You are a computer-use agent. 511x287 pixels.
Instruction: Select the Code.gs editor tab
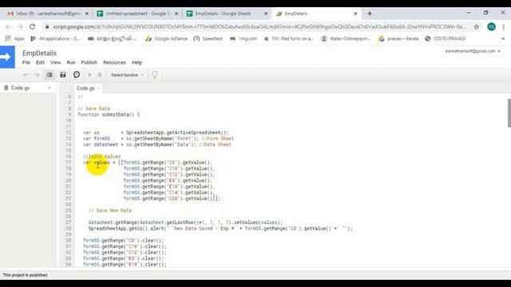click(85, 88)
